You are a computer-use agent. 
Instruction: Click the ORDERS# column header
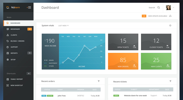click(x=80, y=90)
